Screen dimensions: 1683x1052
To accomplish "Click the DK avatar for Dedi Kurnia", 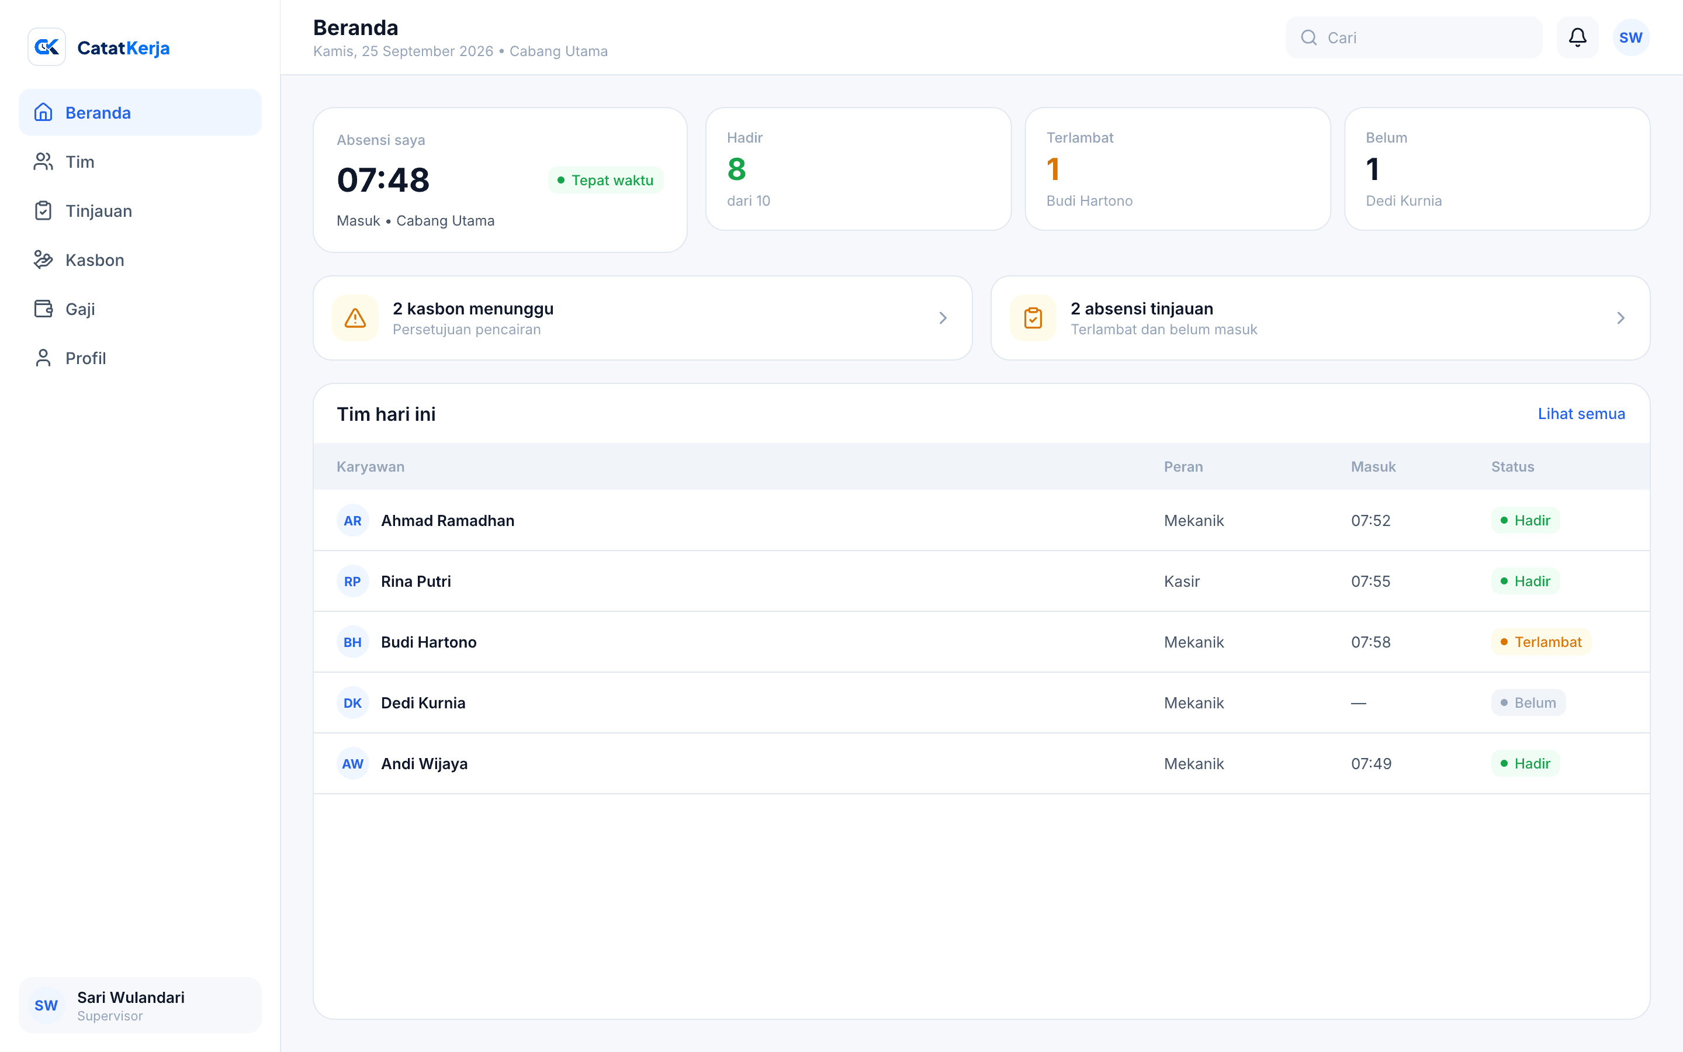I will (x=352, y=703).
